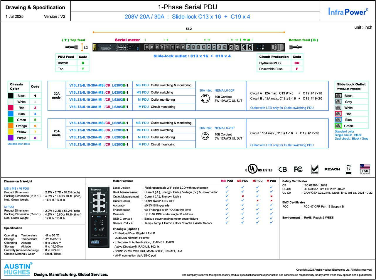Pick the Blue chassis color swatch
This screenshot has width=376, height=280.
click(x=11, y=114)
